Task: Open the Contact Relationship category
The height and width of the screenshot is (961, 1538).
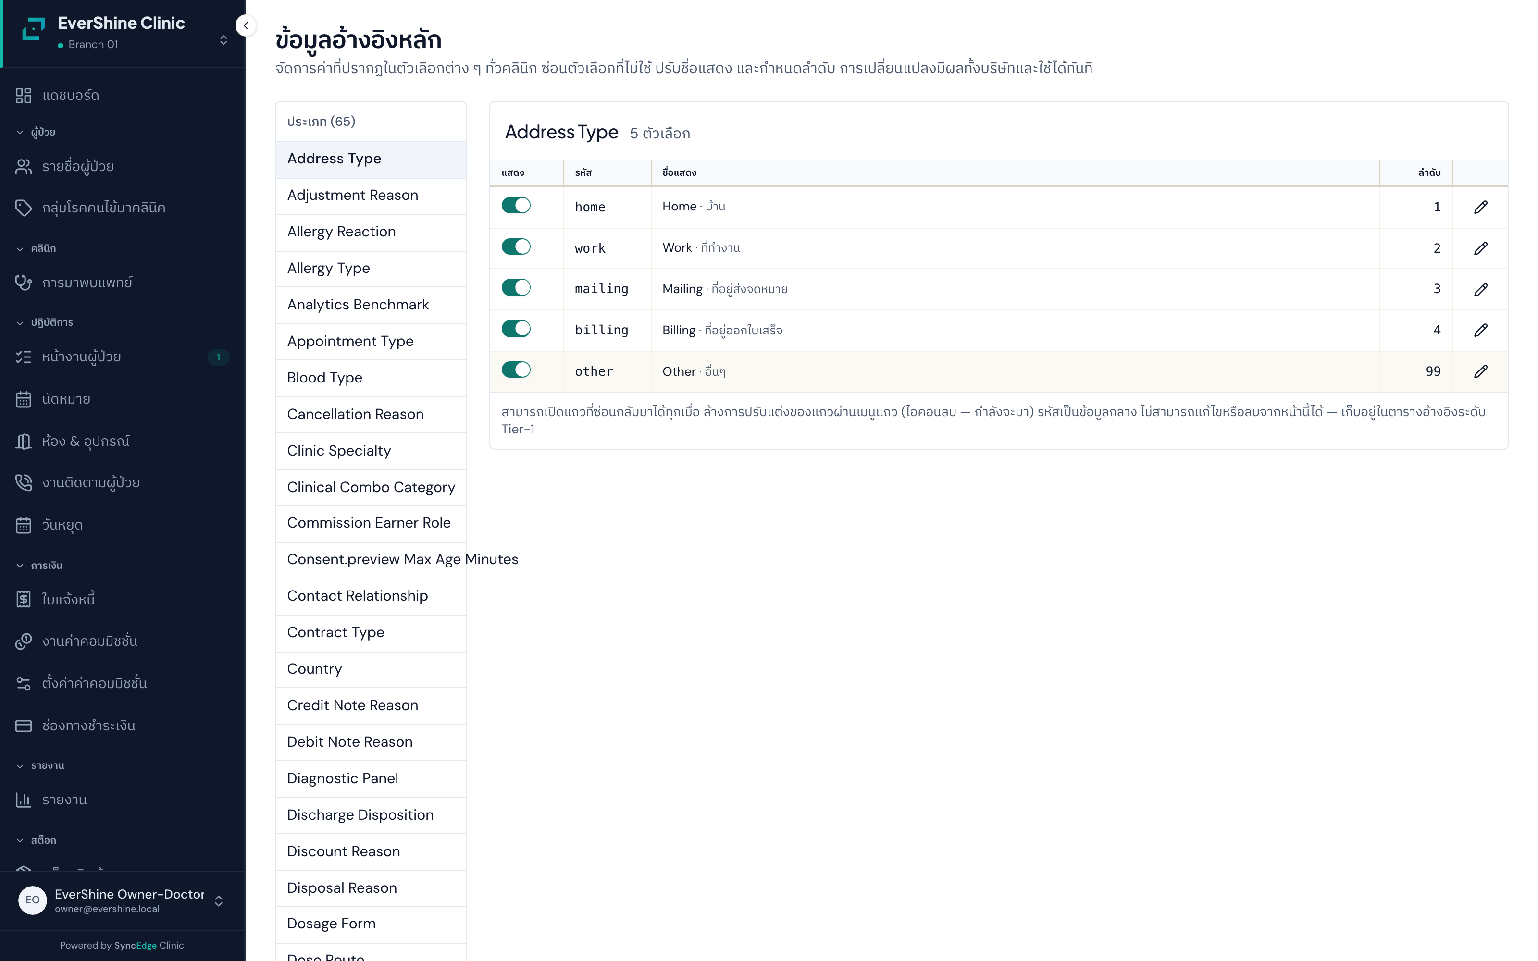Action: tap(371, 596)
